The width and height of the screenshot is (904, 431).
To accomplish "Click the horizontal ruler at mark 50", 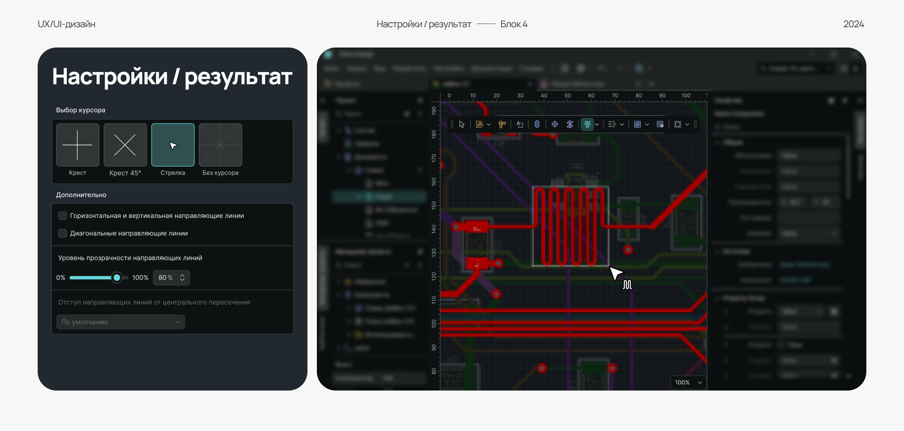I will tap(567, 96).
